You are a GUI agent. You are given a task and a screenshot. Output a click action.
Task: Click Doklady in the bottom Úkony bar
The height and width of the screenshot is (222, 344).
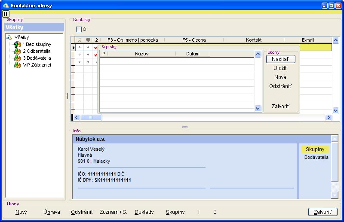(x=144, y=212)
